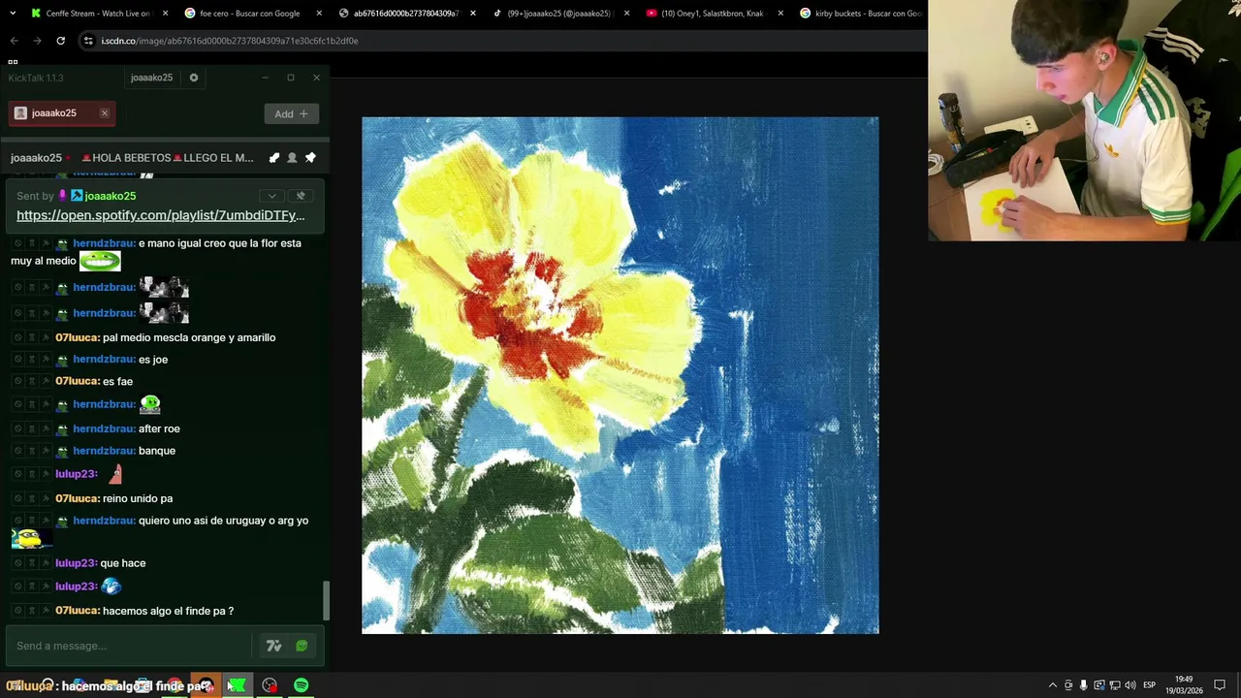Image resolution: width=1241 pixels, height=698 pixels.
Task: Open OBS from the taskbar
Action: (270, 685)
